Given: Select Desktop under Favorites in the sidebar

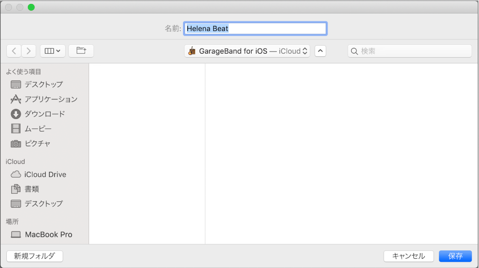Looking at the screenshot, I should pos(43,84).
